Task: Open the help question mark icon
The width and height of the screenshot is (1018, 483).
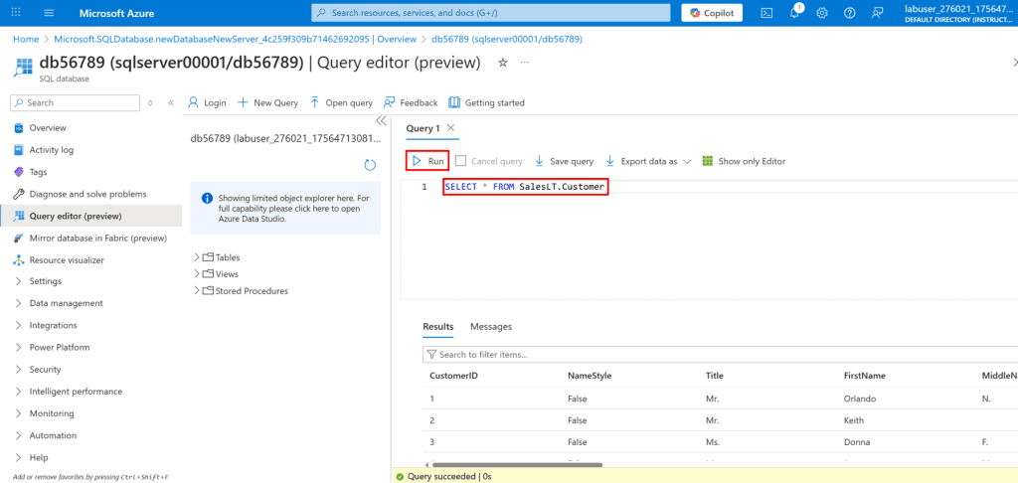Action: (x=850, y=12)
